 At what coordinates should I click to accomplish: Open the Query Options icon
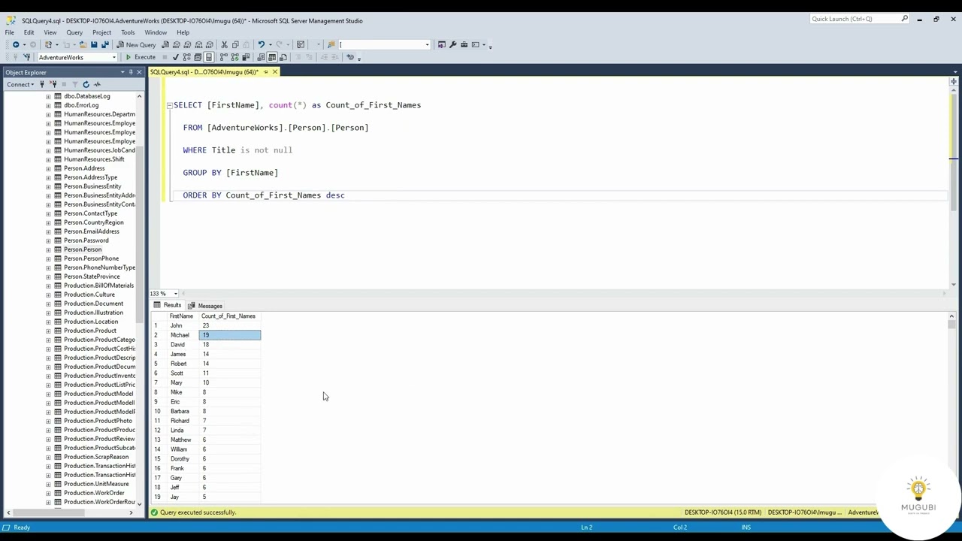click(x=198, y=57)
